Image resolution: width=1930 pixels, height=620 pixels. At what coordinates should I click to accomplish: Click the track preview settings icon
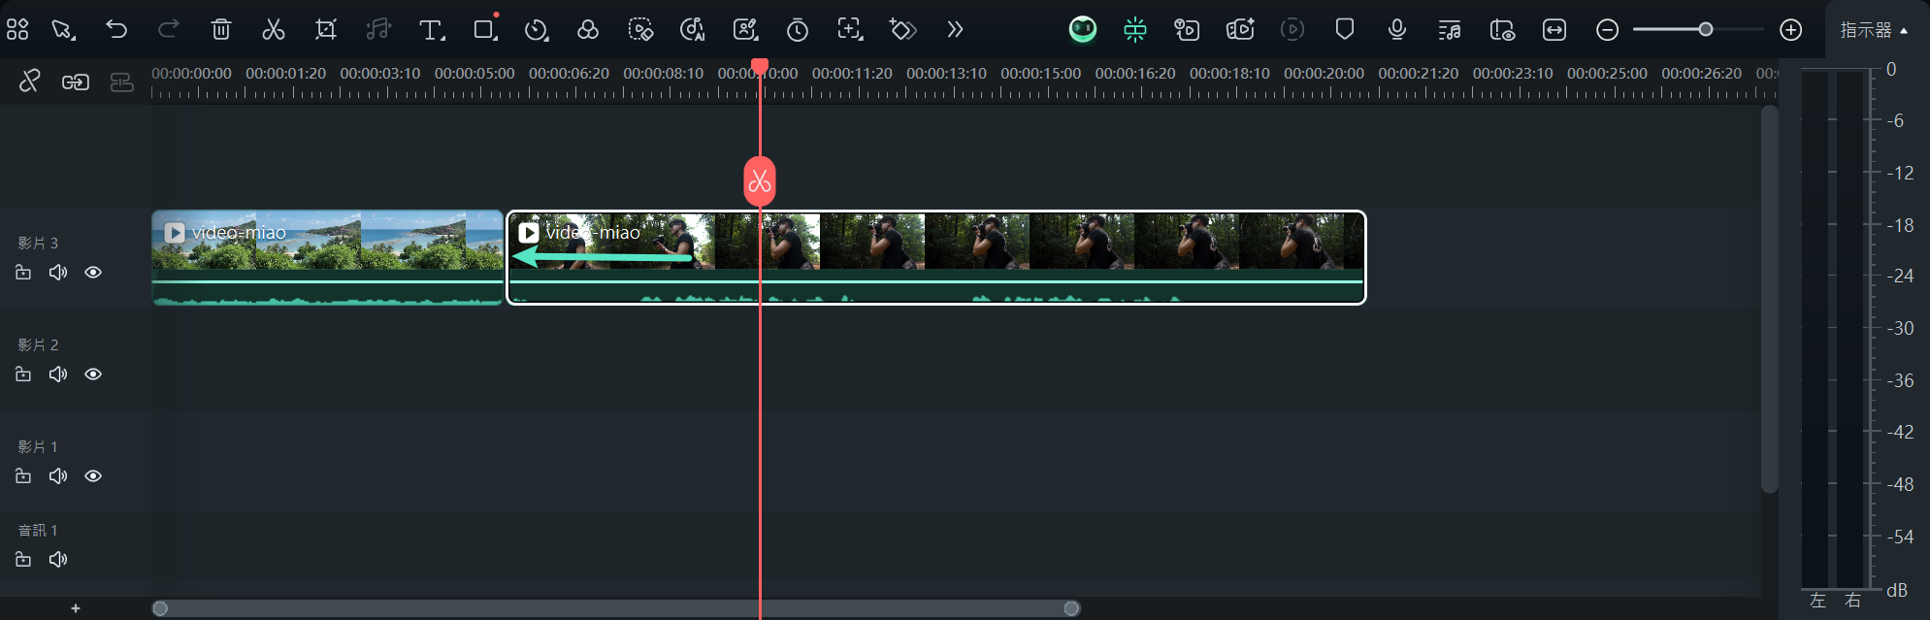(x=1502, y=30)
